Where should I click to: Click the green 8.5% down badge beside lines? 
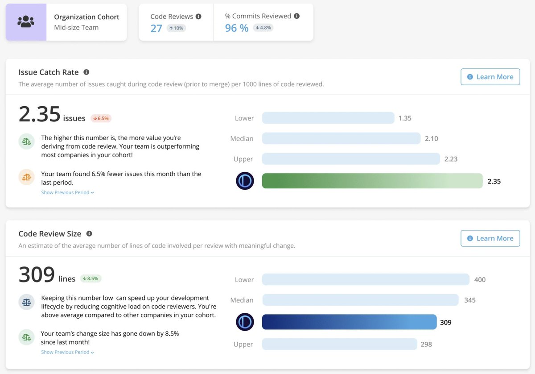coord(91,278)
